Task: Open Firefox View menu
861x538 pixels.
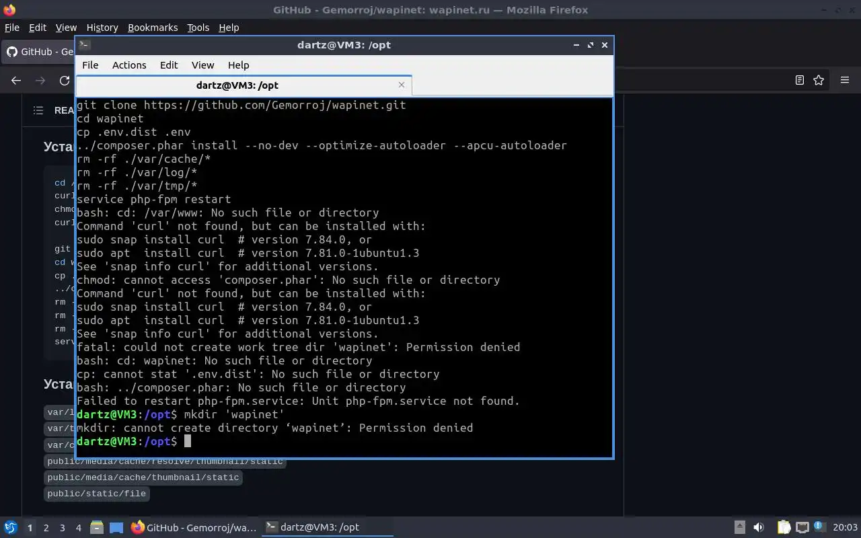Action: 66,28
